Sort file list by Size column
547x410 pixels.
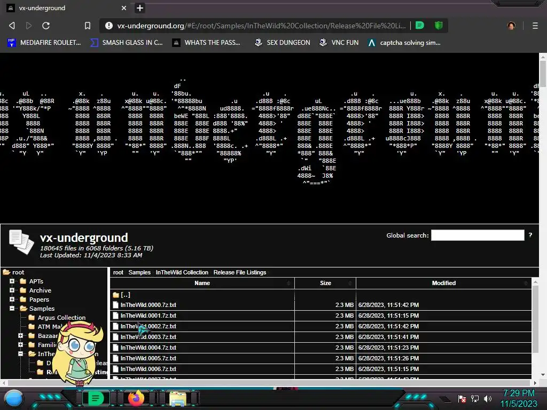click(x=325, y=283)
